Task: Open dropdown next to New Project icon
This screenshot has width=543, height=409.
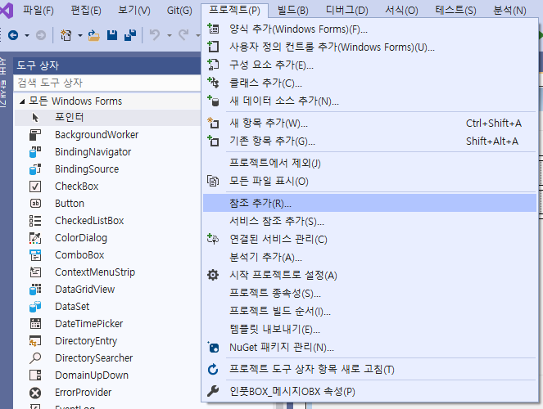Action: click(x=80, y=35)
